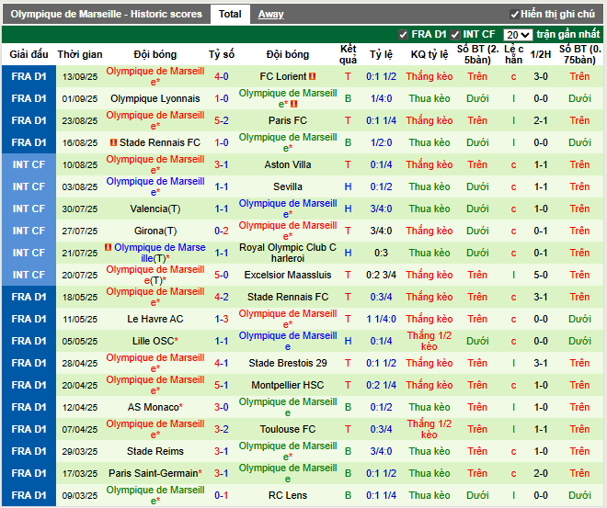Viewport: 607px width, 508px height.
Task: Click date 18/05/25 in Stade Rennais row
Action: tap(80, 298)
